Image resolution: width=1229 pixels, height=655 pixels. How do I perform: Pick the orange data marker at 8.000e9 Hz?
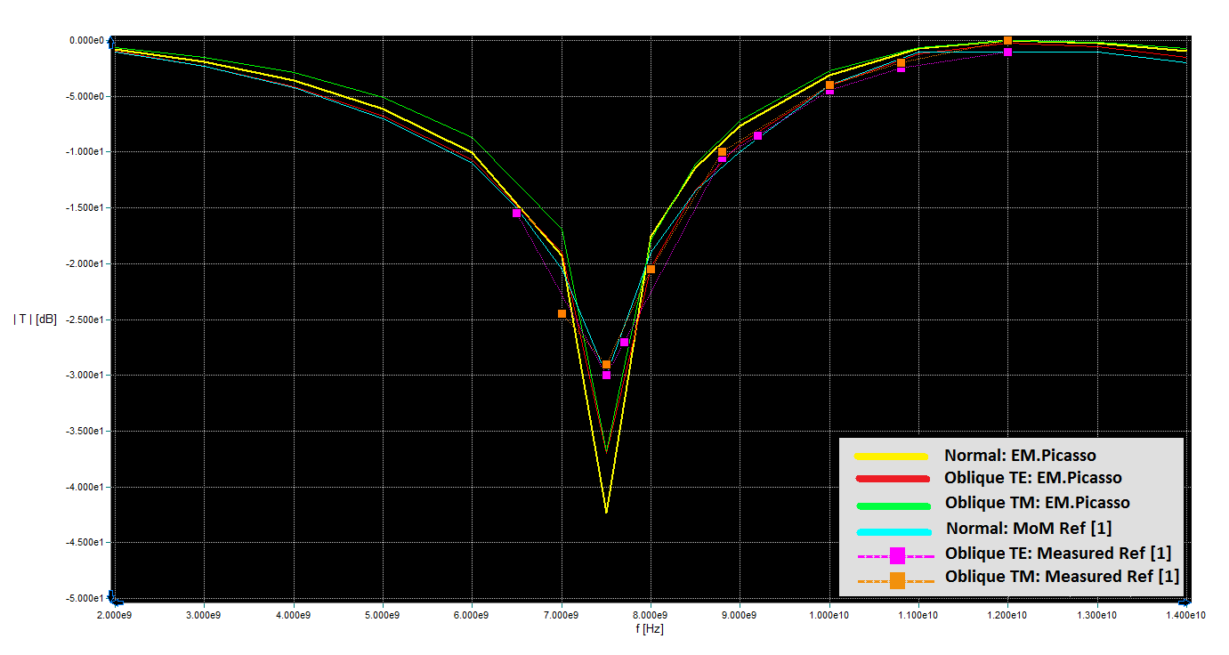(651, 269)
